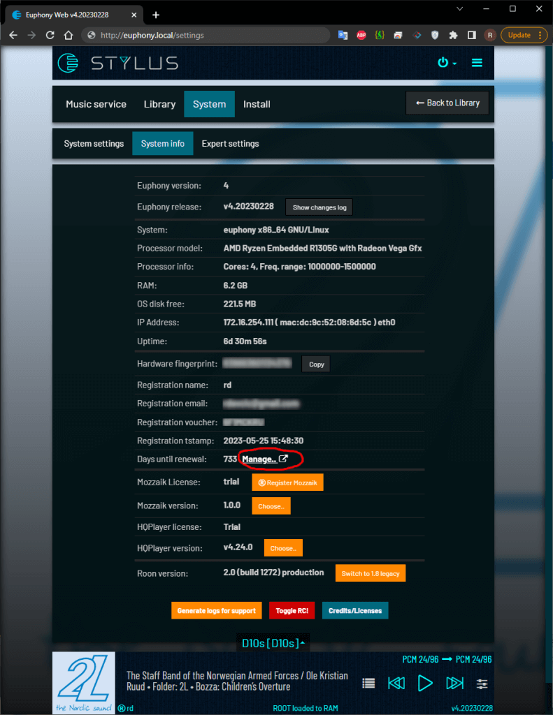Toggle RC with the red button

point(292,610)
